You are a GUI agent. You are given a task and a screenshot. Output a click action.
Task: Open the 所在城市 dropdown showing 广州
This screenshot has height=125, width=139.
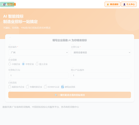pyautogui.click(x=38, y=52)
